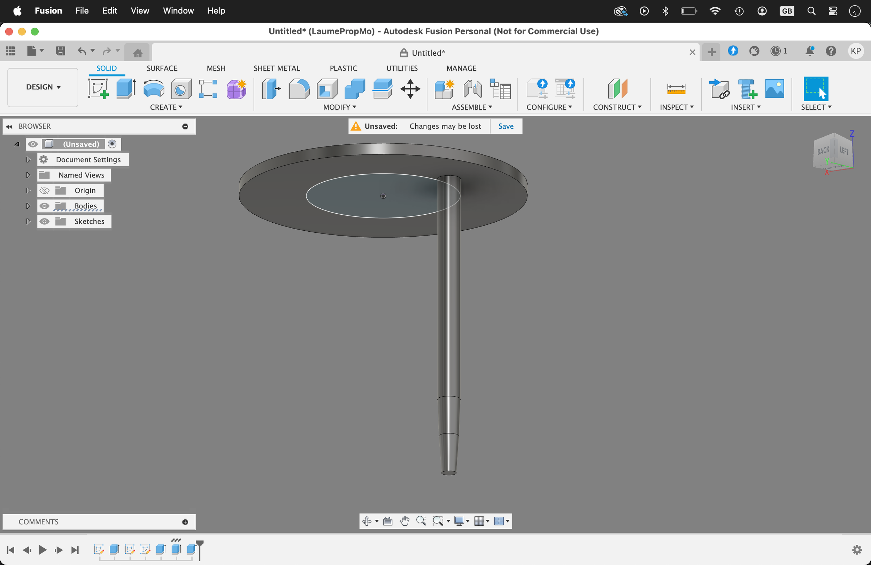This screenshot has width=871, height=565.
Task: Toggle Sketches folder visibility eye
Action: 45,222
